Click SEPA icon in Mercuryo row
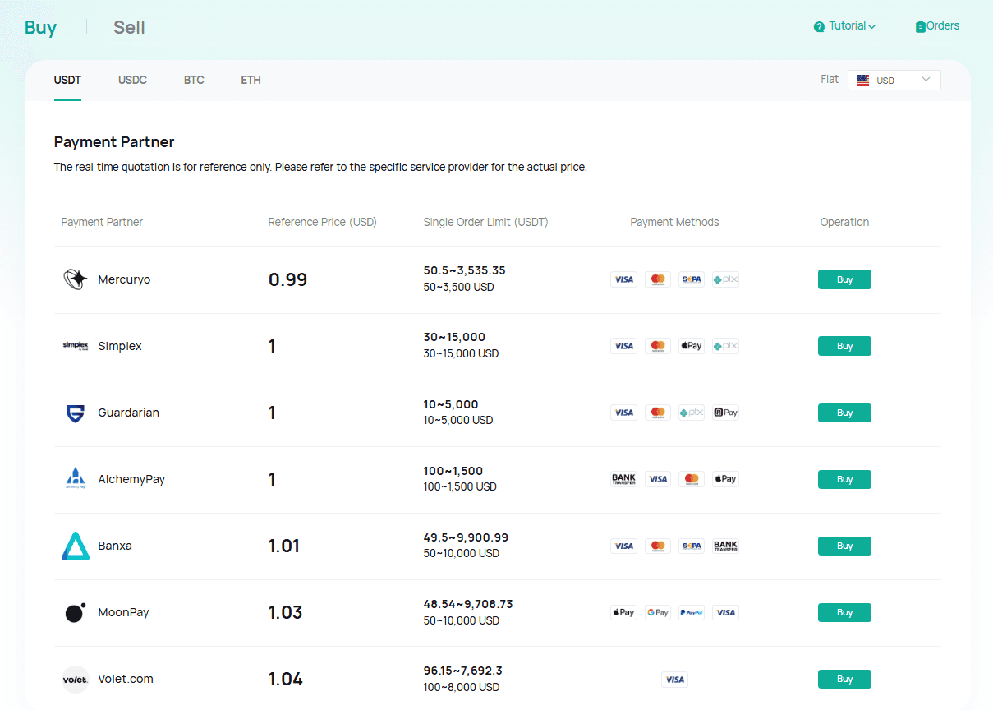The height and width of the screenshot is (710, 993). (692, 279)
